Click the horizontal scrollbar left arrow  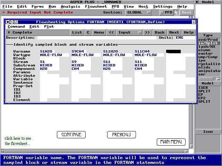coord(2,151)
